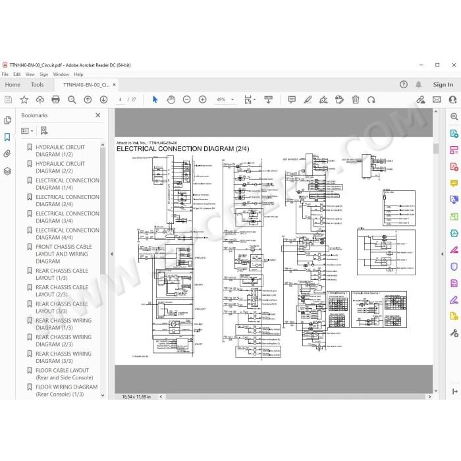Click the document vertical scrollbar thumb
This screenshot has width=461, height=461.
[x=436, y=148]
